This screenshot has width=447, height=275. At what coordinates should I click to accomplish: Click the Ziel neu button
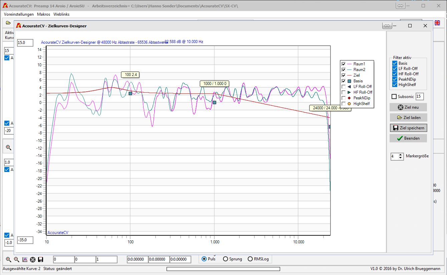[408, 107]
